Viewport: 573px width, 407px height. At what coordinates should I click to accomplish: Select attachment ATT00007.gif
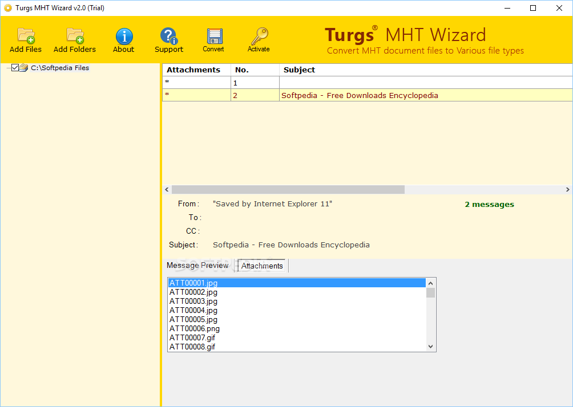coord(297,337)
